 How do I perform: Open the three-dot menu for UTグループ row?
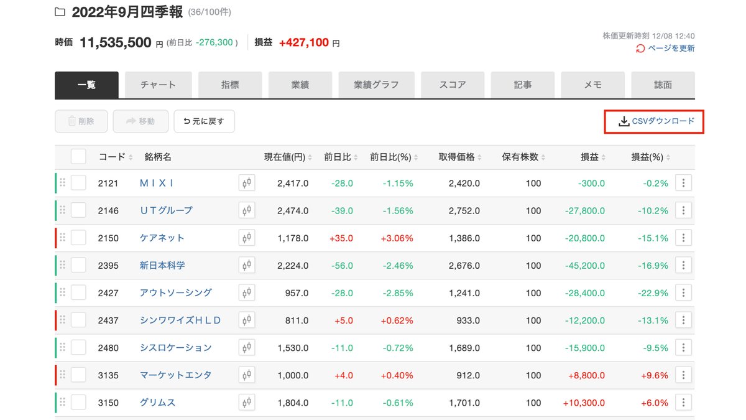tap(683, 210)
